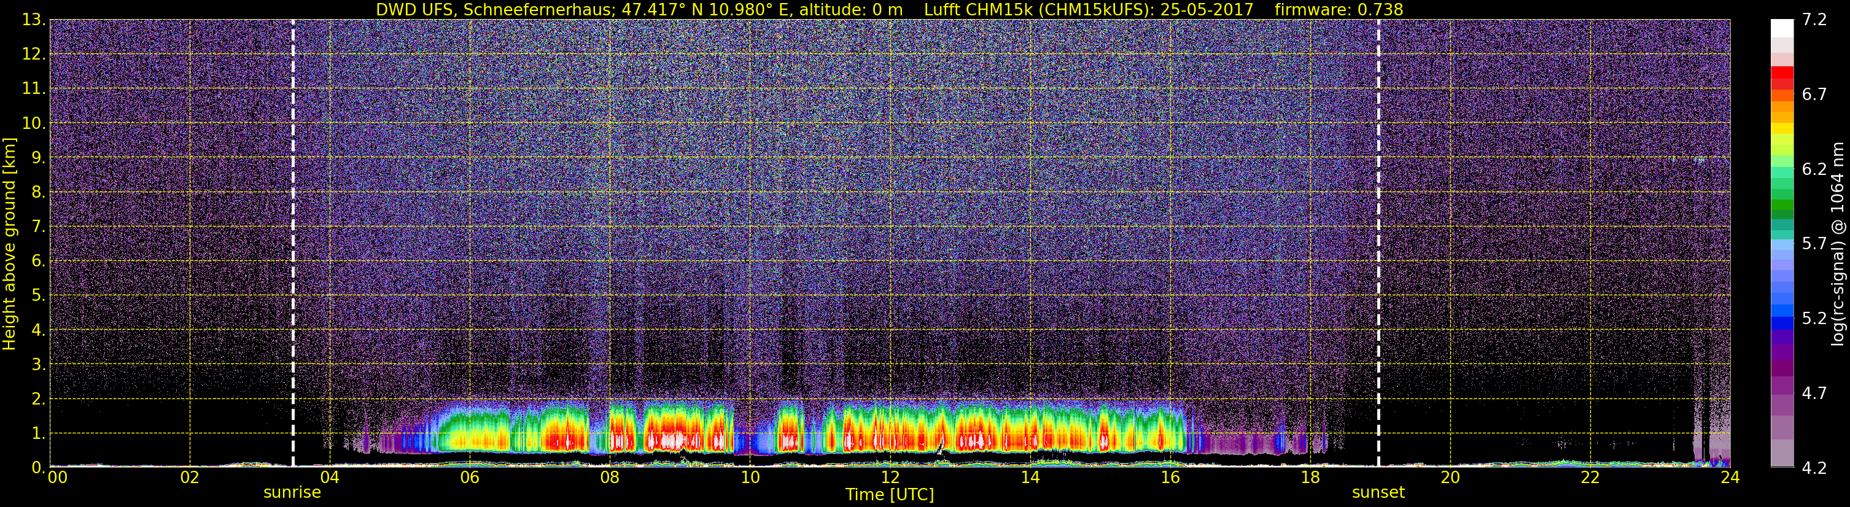This screenshot has height=507, width=1850.
Task: Click the '14' time axis tick label
Action: tap(1030, 478)
